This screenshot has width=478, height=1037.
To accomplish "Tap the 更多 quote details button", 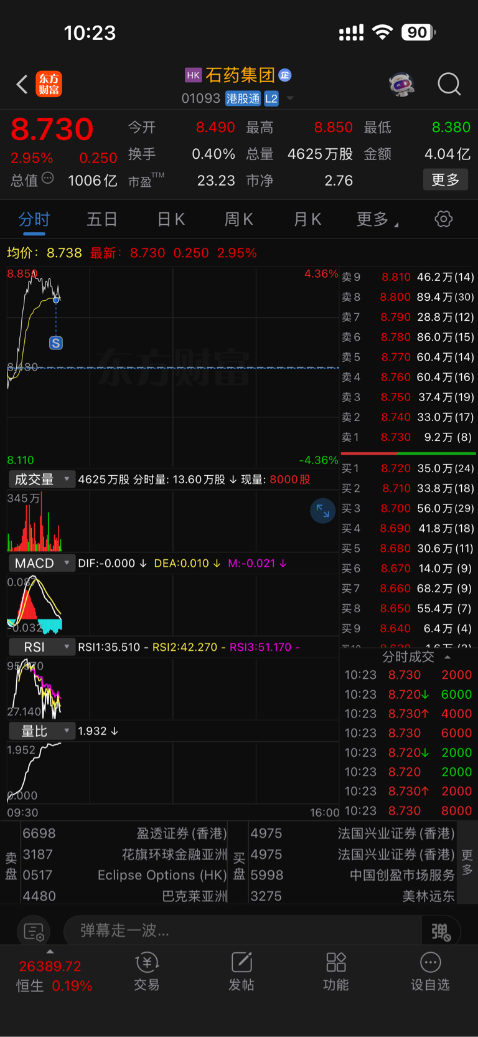I will [x=446, y=180].
